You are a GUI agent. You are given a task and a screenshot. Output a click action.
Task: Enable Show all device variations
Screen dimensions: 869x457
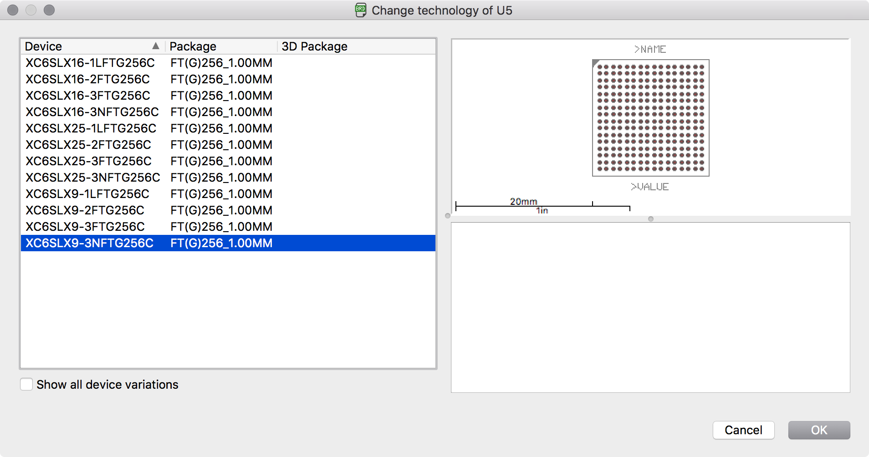pyautogui.click(x=26, y=384)
